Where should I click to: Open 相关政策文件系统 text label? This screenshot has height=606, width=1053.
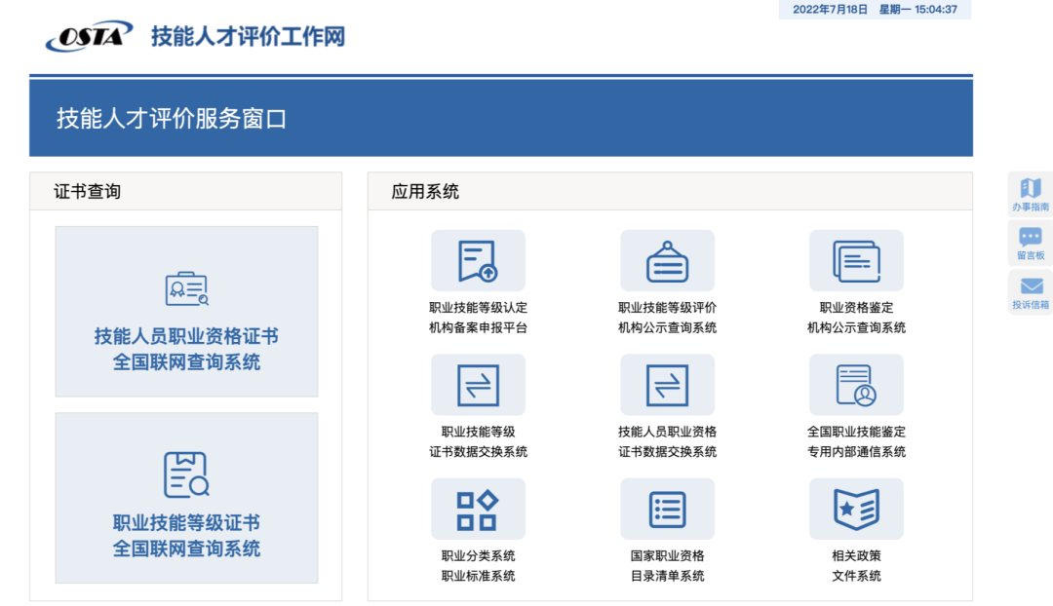856,566
